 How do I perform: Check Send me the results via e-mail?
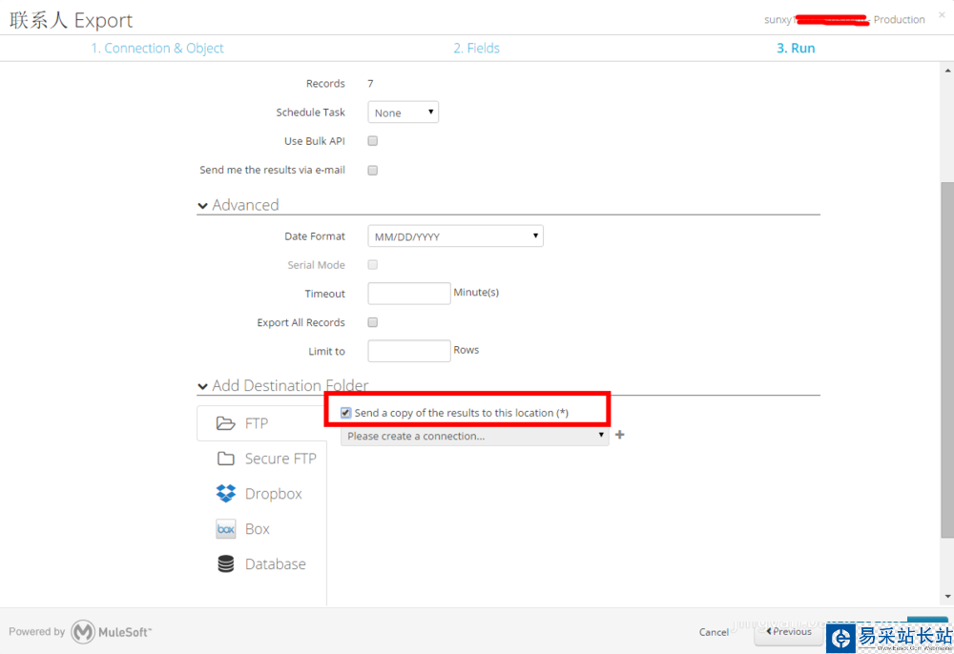[373, 171]
